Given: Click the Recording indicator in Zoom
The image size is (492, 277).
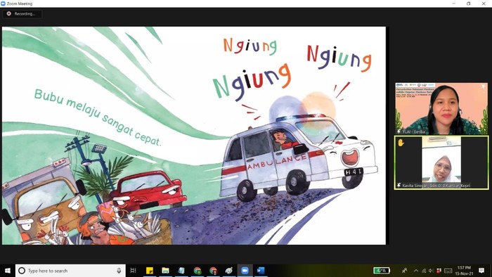Looking at the screenshot, I should pyautogui.click(x=22, y=14).
